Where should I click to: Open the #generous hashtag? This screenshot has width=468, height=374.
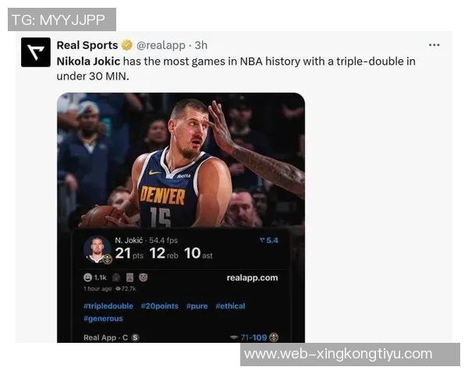pos(103,319)
